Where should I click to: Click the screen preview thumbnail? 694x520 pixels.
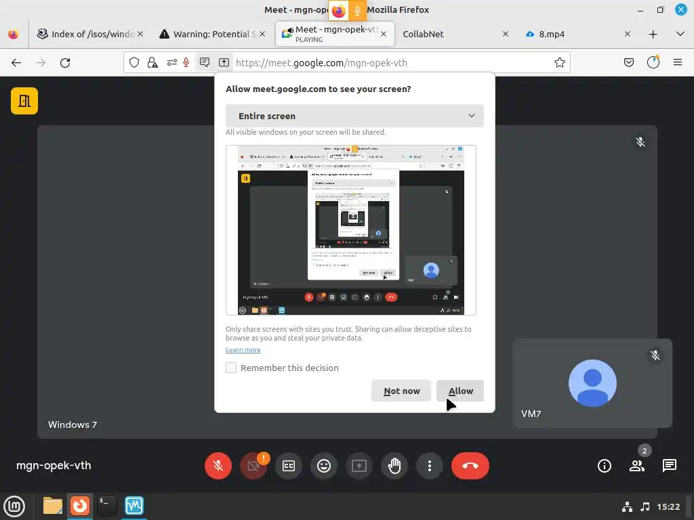point(351,230)
